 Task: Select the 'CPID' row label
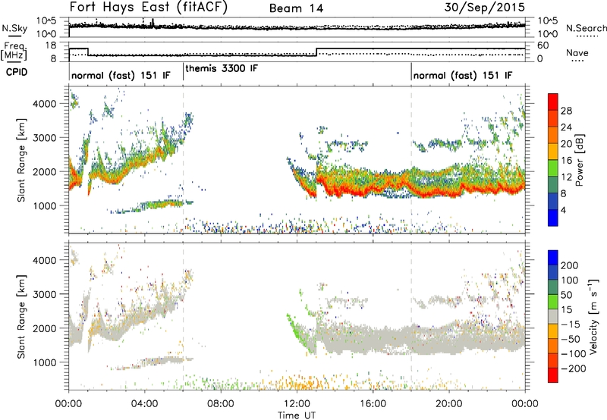(17, 72)
